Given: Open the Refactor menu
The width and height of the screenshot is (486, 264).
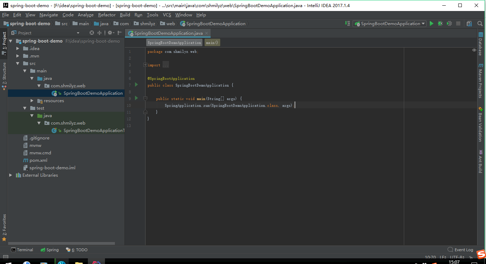Looking at the screenshot, I should click(107, 15).
